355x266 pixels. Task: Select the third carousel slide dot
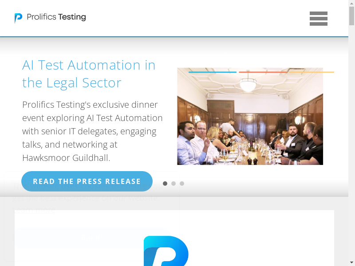[x=182, y=184]
